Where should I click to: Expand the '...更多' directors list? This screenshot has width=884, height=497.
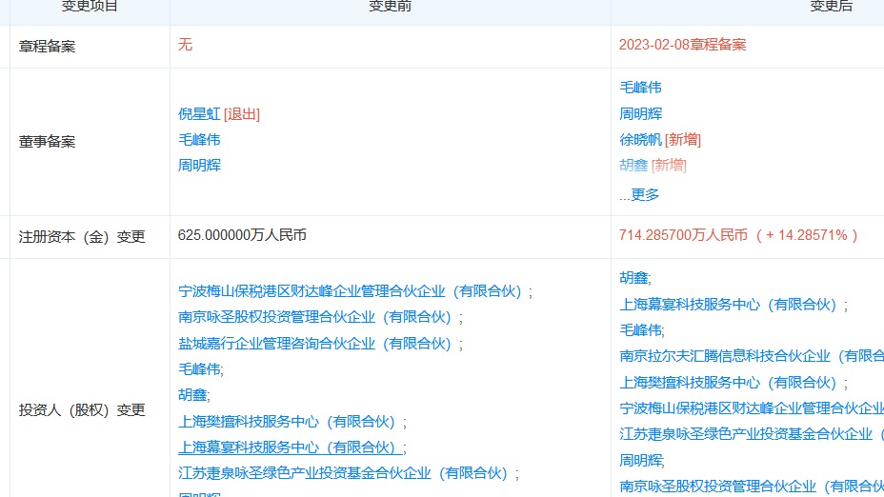(x=639, y=194)
